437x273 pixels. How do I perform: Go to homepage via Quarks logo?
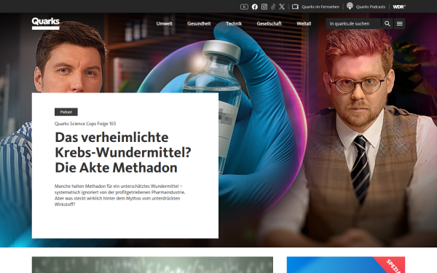46,23
